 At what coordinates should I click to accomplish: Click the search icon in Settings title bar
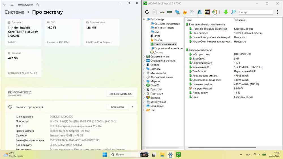pyautogui.click(x=38, y=5)
